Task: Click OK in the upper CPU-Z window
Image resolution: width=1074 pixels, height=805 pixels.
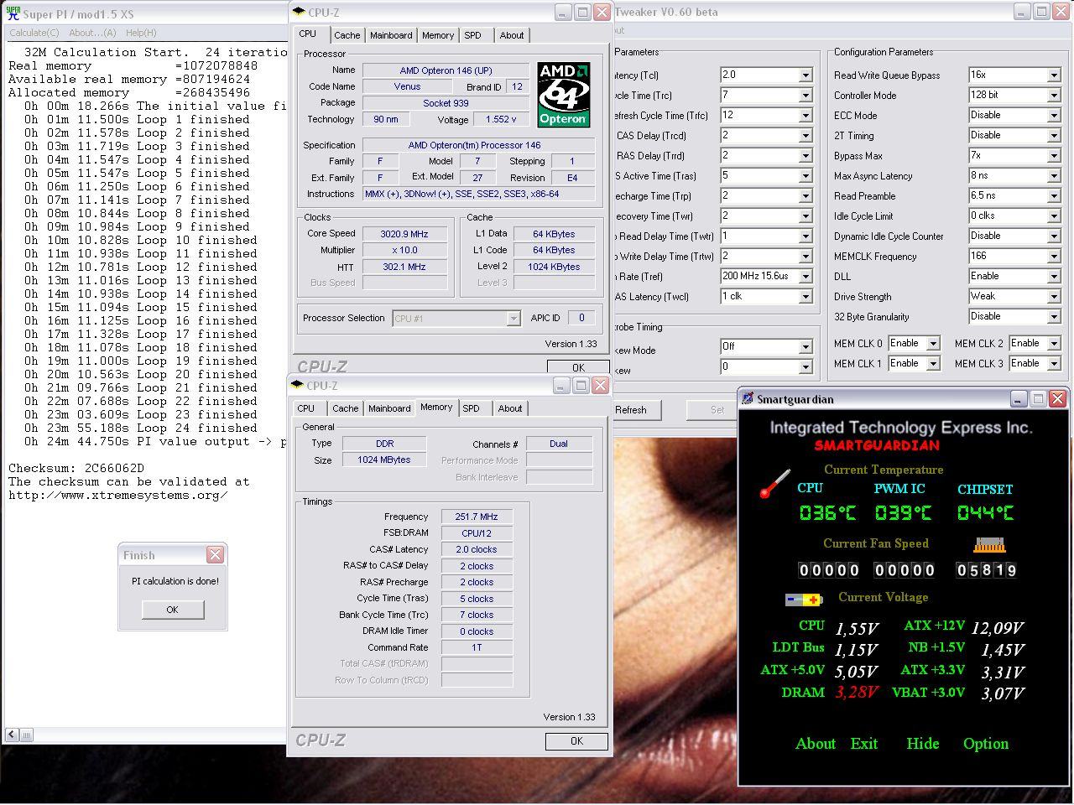Action: tap(578, 367)
